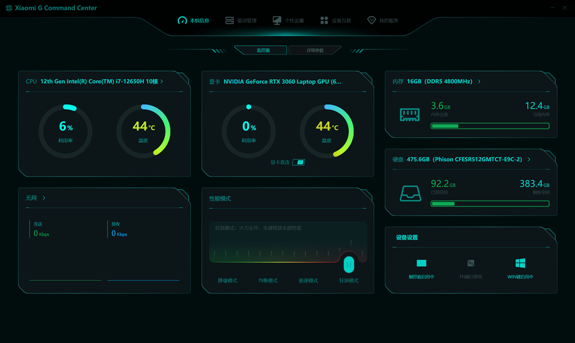Toggle the FN key lock setting
Image resolution: width=575 pixels, height=343 pixels.
tap(471, 269)
